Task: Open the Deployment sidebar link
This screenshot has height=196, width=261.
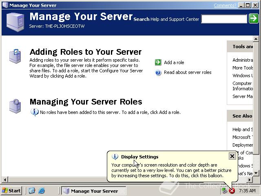Action: pos(243,145)
